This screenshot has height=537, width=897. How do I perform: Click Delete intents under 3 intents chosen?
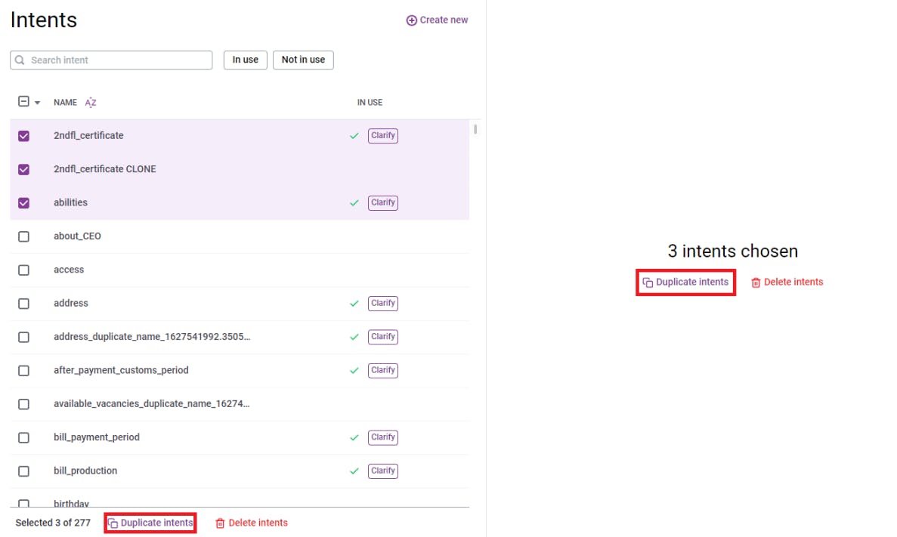pyautogui.click(x=787, y=282)
